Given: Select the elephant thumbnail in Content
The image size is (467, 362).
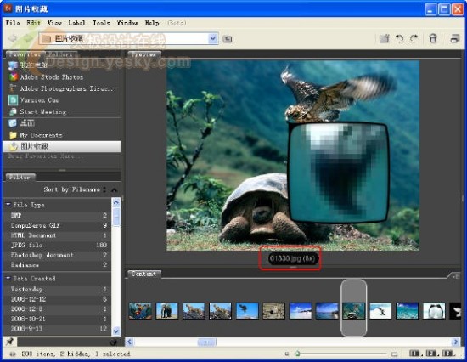Looking at the screenshot, I should pyautogui.click(x=166, y=311).
